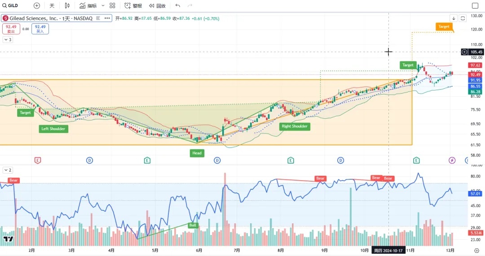Click the green Bull divergence label
Image resolution: width=485 pixels, height=256 pixels.
tap(193, 226)
